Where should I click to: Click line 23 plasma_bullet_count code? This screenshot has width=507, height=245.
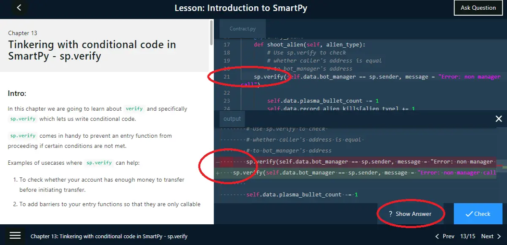click(323, 101)
